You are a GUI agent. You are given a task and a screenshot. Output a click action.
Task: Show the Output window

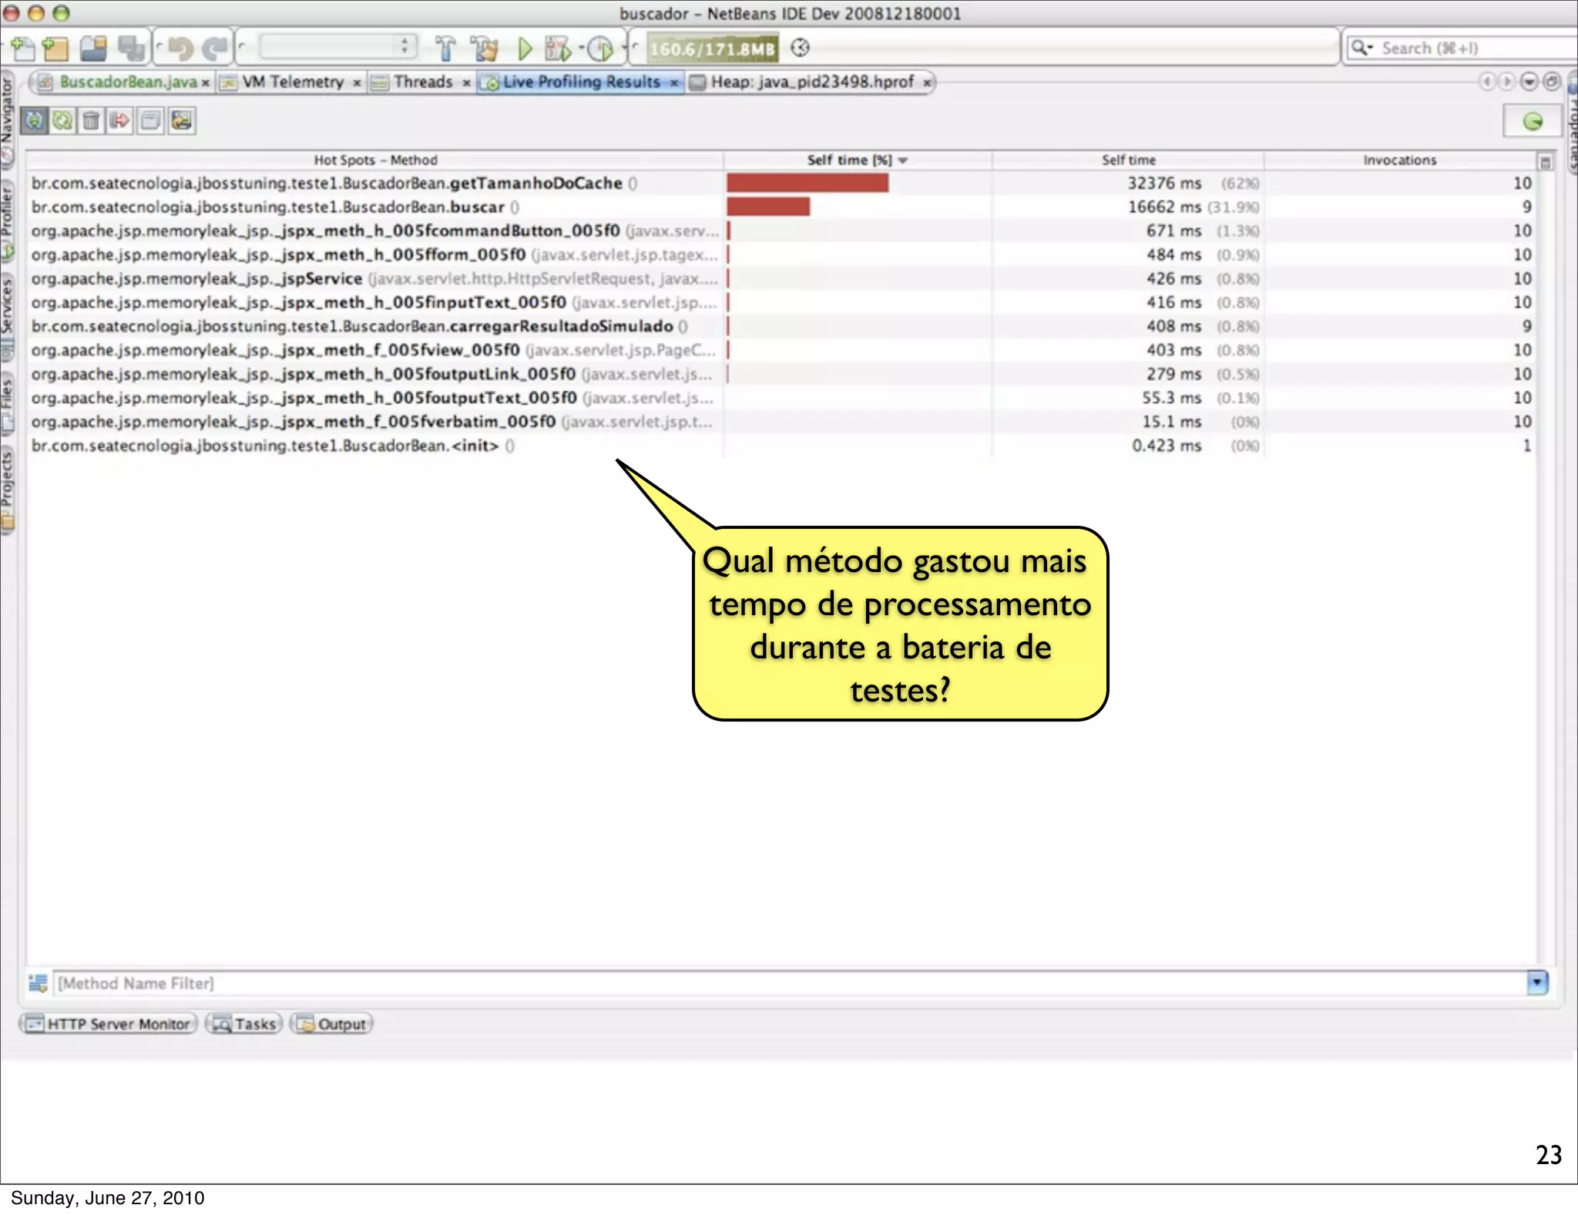333,1024
